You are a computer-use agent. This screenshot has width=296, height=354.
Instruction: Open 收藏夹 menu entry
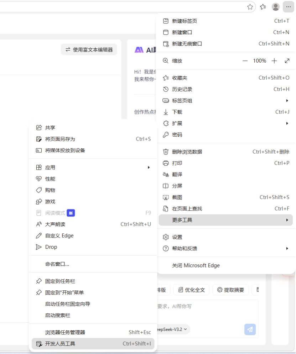click(226, 78)
